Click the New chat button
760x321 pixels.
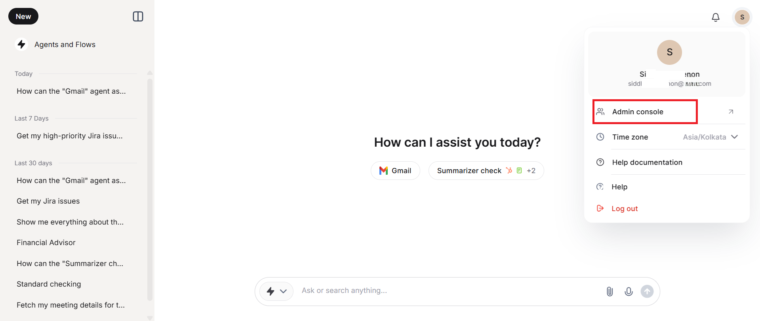pyautogui.click(x=23, y=16)
